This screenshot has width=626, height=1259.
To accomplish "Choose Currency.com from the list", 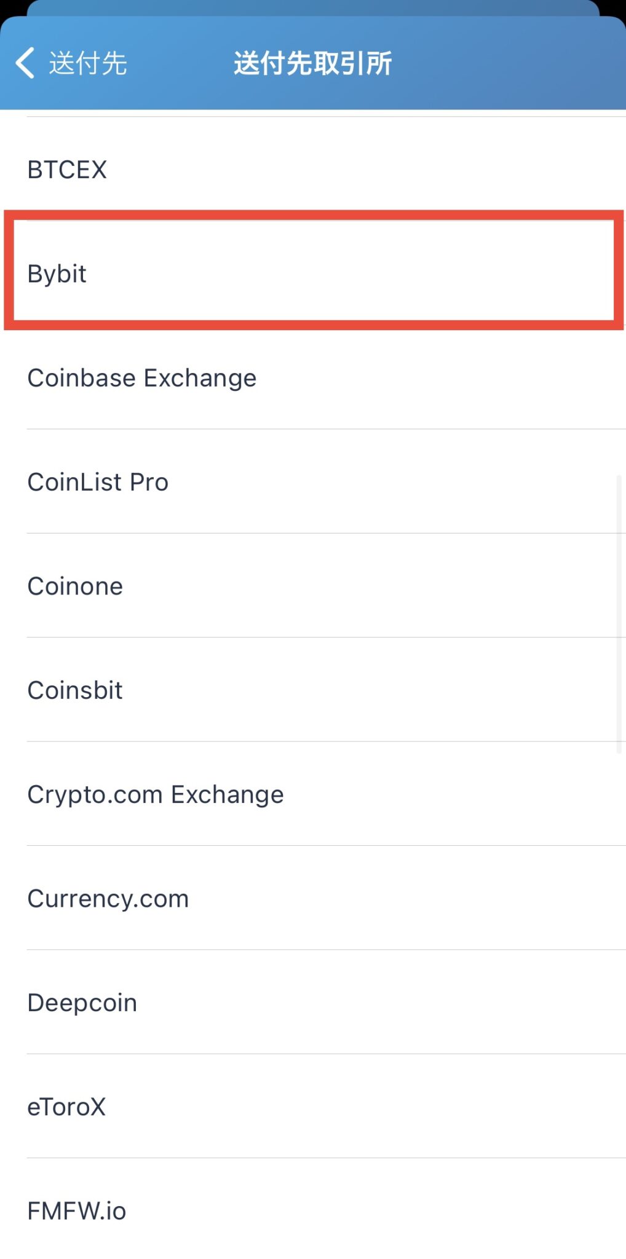I will [108, 898].
